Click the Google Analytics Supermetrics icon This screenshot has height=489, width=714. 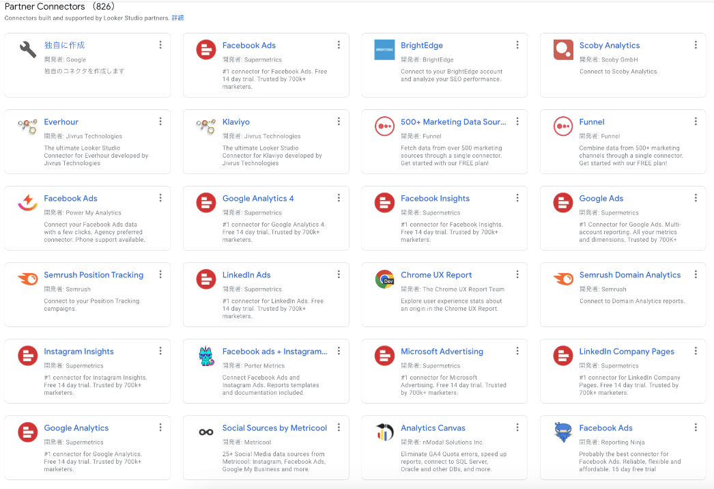[x=28, y=432]
